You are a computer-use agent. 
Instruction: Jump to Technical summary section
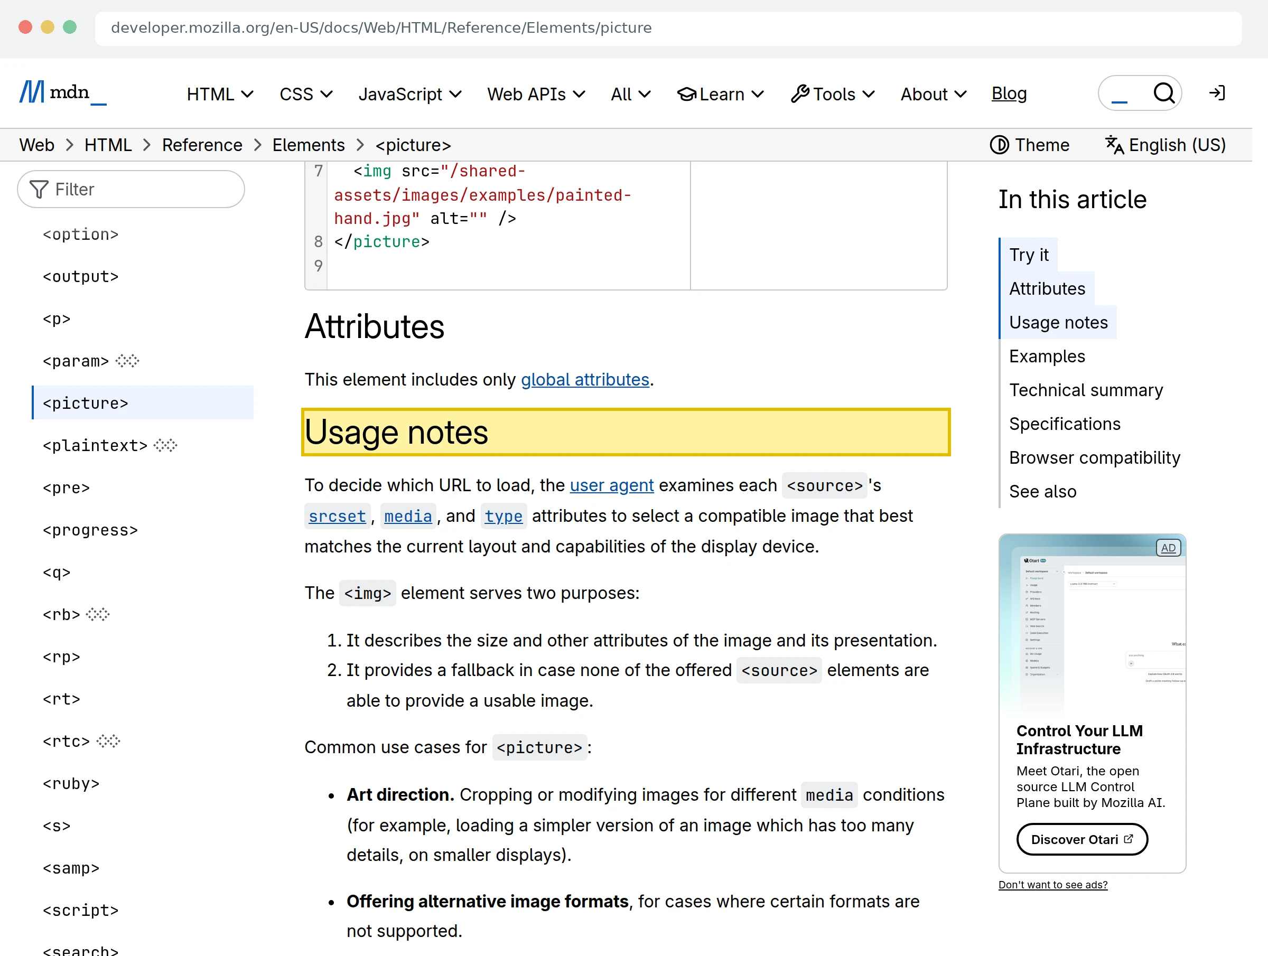[x=1086, y=390]
